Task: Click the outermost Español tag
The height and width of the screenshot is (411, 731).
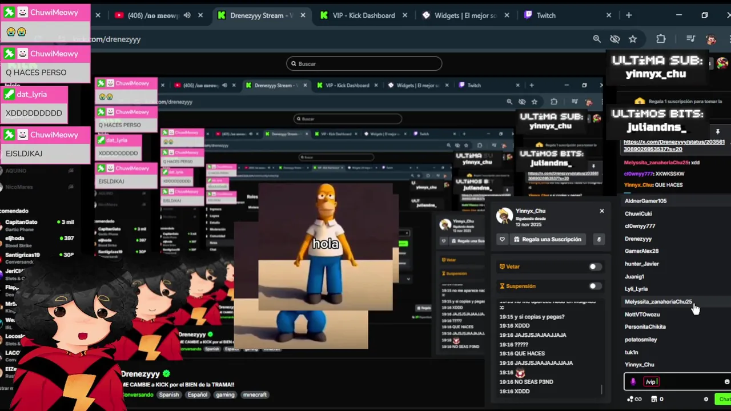Action: click(x=198, y=394)
